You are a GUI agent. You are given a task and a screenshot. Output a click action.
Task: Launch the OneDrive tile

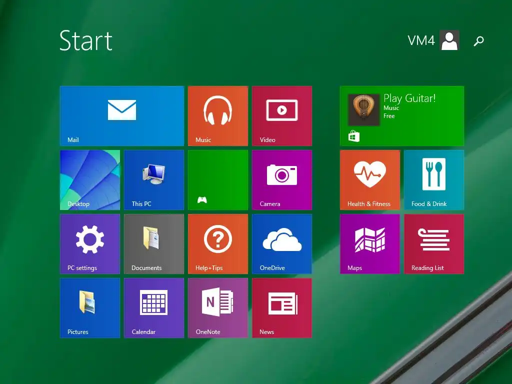click(x=282, y=244)
